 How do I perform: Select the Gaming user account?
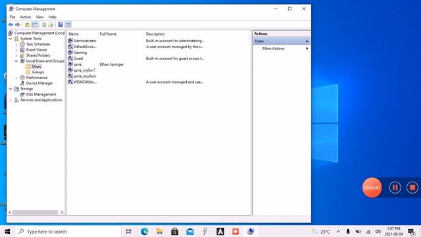[78, 53]
